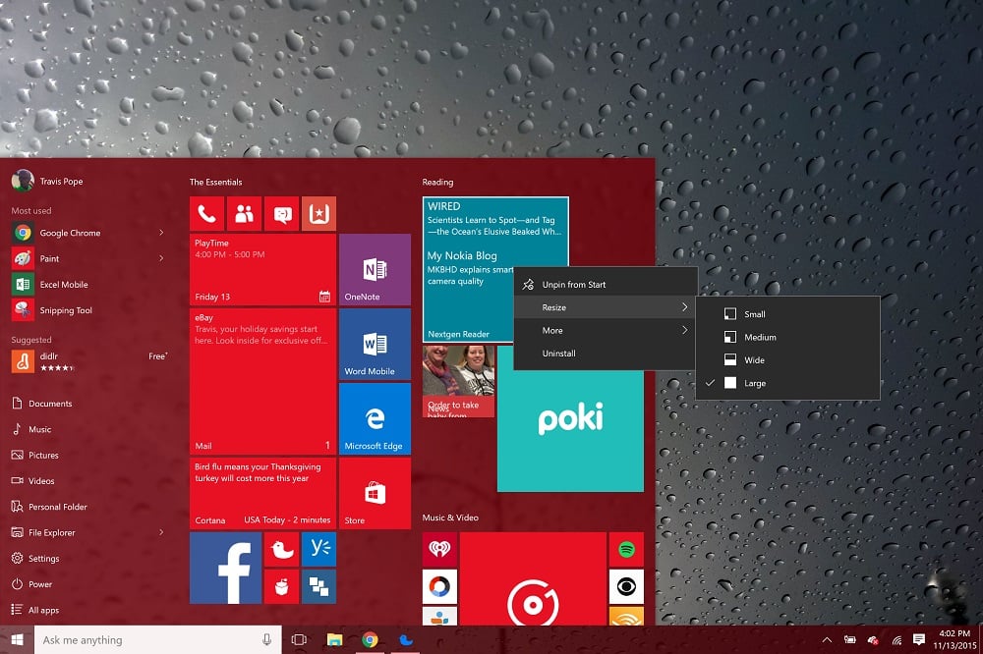
Task: Open the Spotify tile
Action: click(x=626, y=549)
